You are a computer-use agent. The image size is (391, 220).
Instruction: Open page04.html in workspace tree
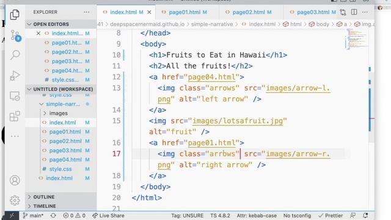65,159
